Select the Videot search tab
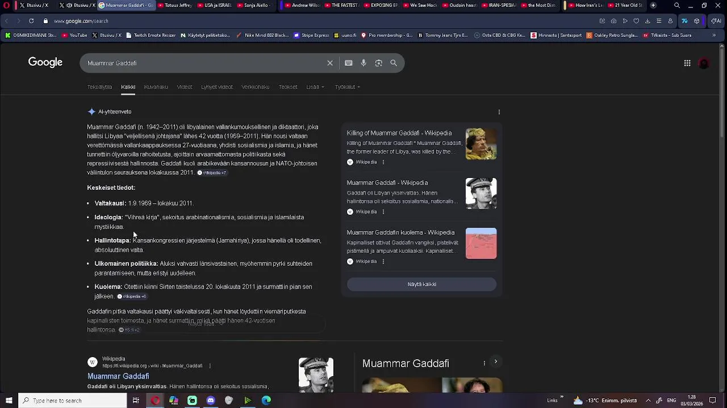The image size is (727, 408). [x=185, y=87]
